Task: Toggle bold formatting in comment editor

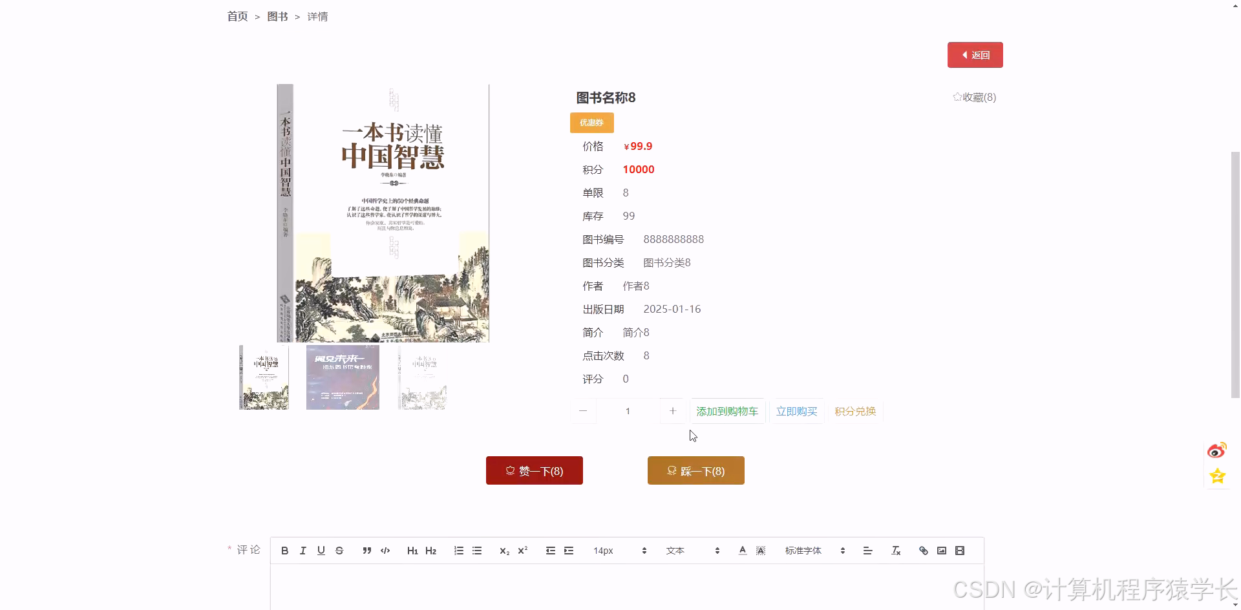Action: click(x=284, y=551)
